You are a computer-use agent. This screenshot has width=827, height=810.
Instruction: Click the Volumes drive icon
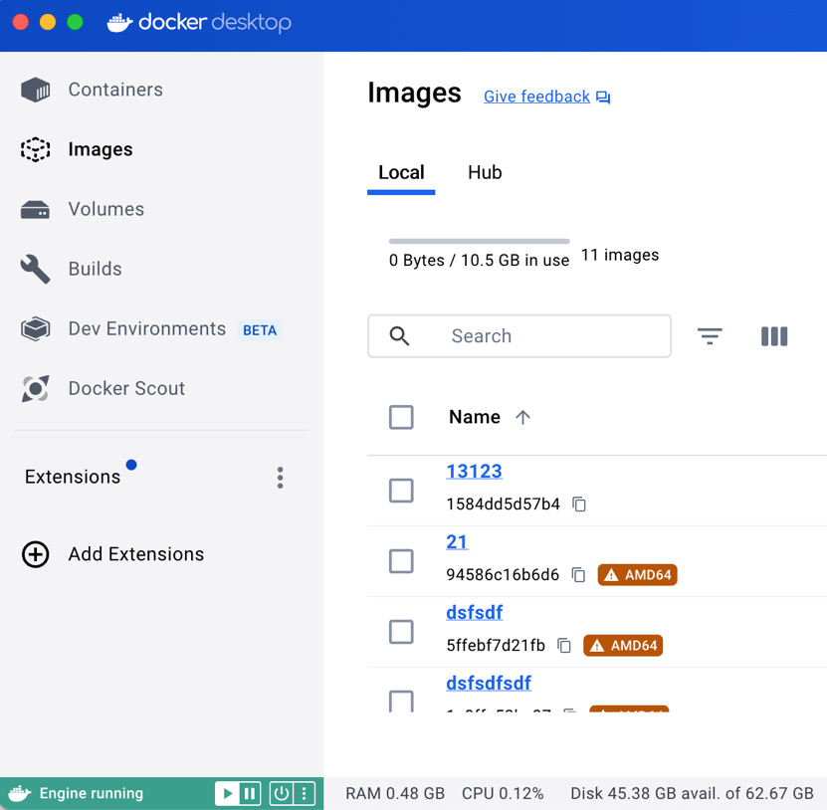(36, 209)
